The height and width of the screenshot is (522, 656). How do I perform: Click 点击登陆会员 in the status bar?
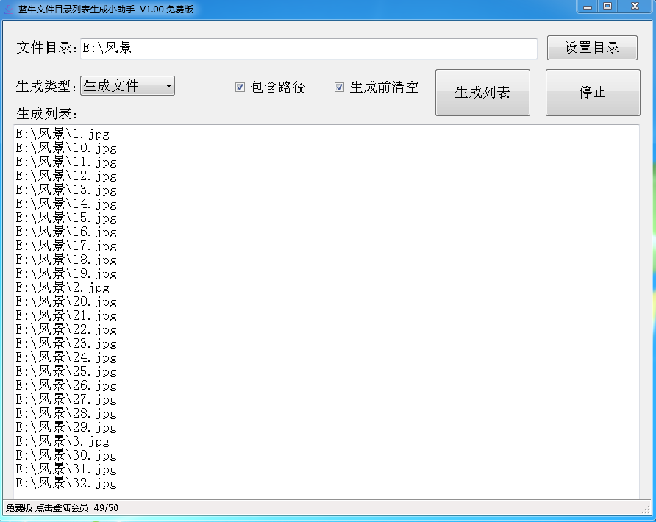pyautogui.click(x=62, y=508)
